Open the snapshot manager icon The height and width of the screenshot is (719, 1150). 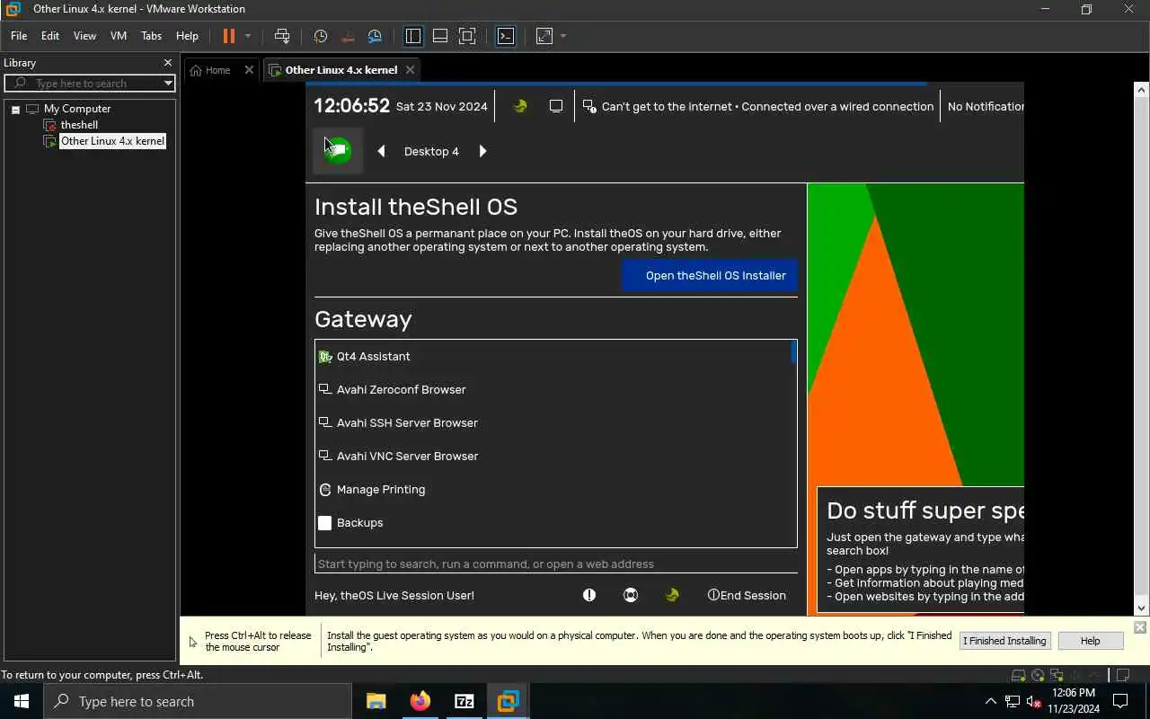coord(375,36)
